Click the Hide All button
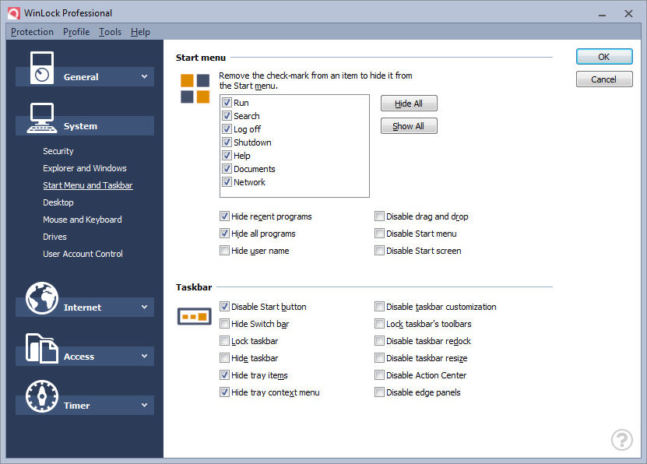The image size is (647, 464). 409,104
